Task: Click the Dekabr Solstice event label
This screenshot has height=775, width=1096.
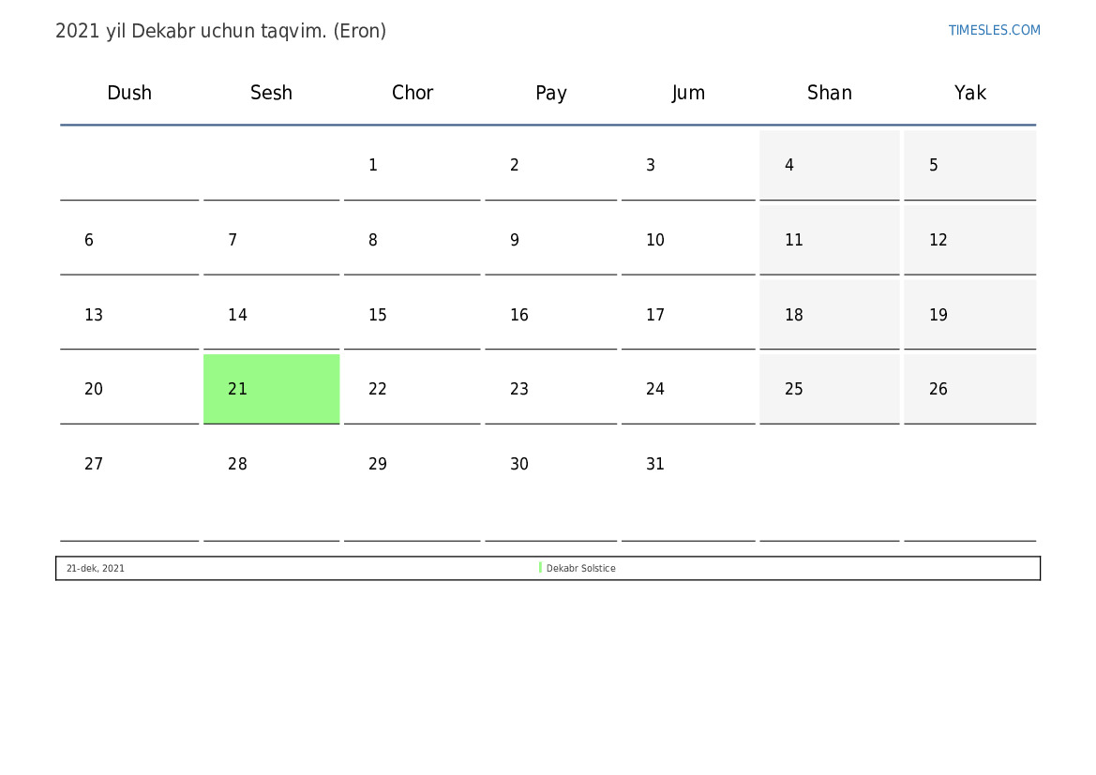Action: tap(581, 569)
